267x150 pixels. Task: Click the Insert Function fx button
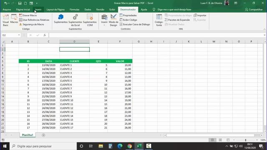[x=45, y=35]
